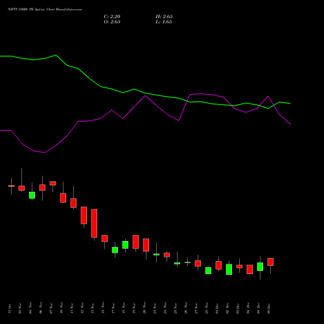This screenshot has height=324, width=324.
Task: Click the red candlestick for 12 Nov
Action: pos(84,215)
